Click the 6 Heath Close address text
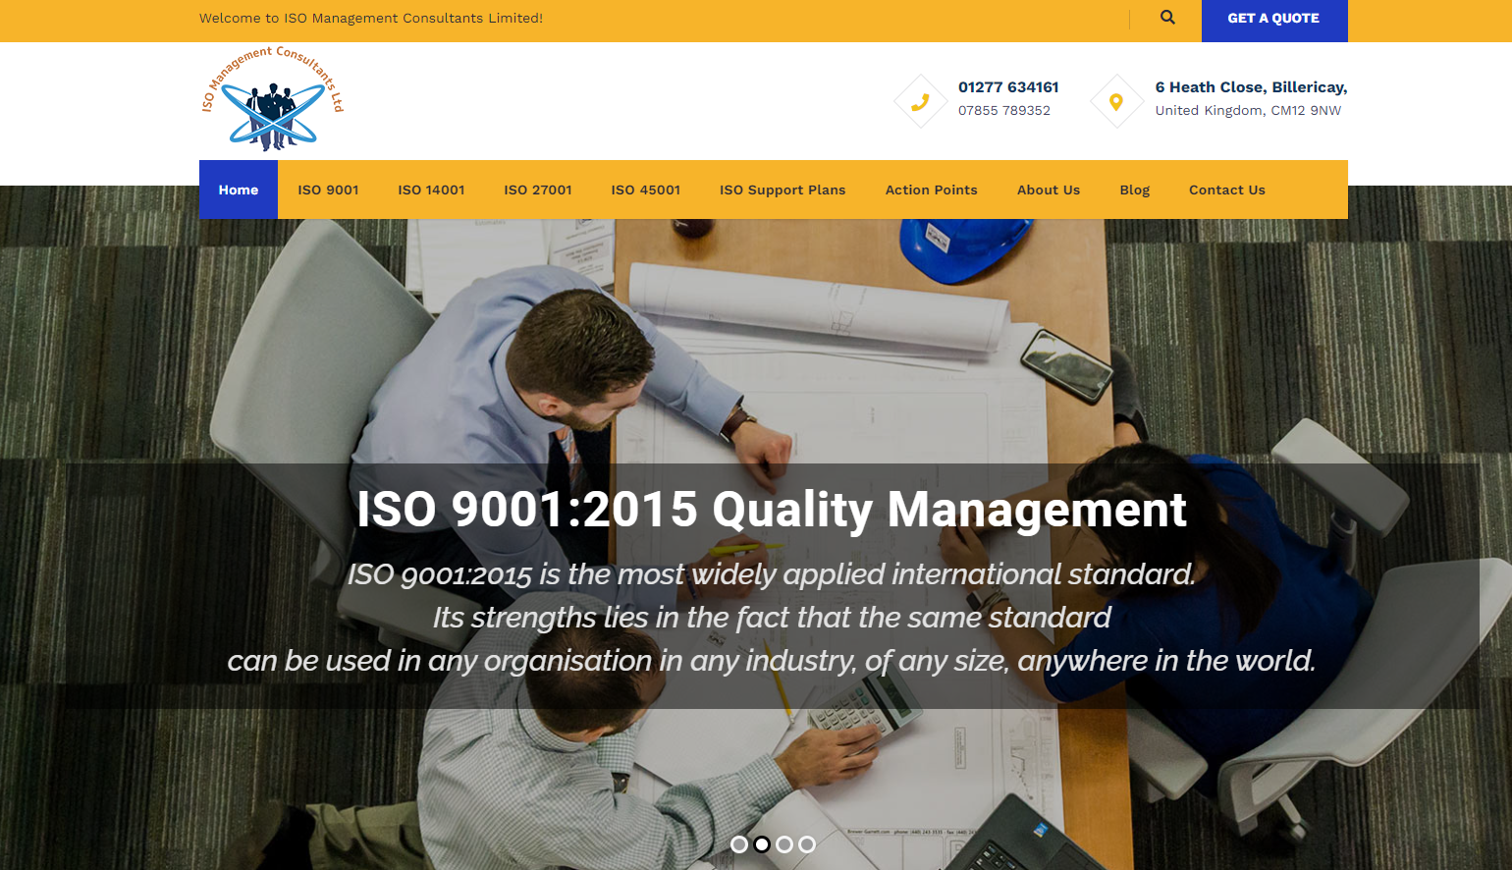The height and width of the screenshot is (870, 1512). [x=1251, y=86]
